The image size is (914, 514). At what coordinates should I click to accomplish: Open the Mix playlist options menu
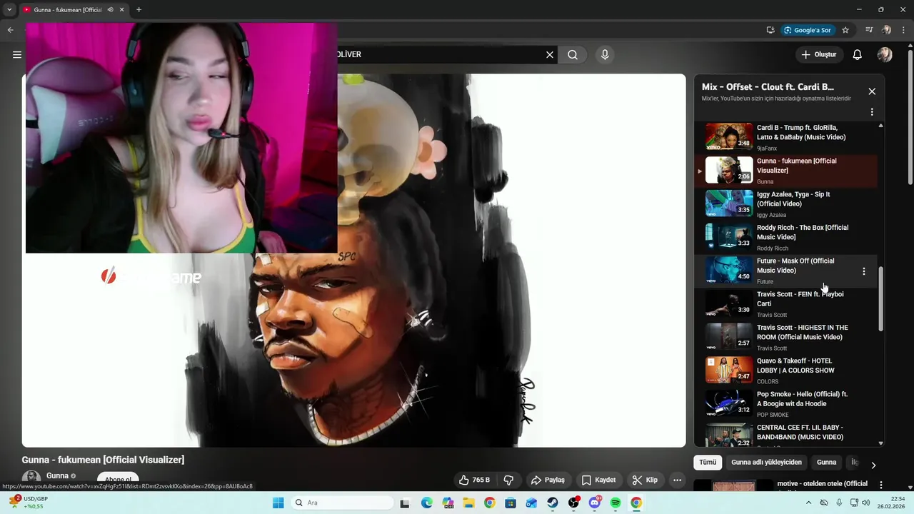point(872,112)
